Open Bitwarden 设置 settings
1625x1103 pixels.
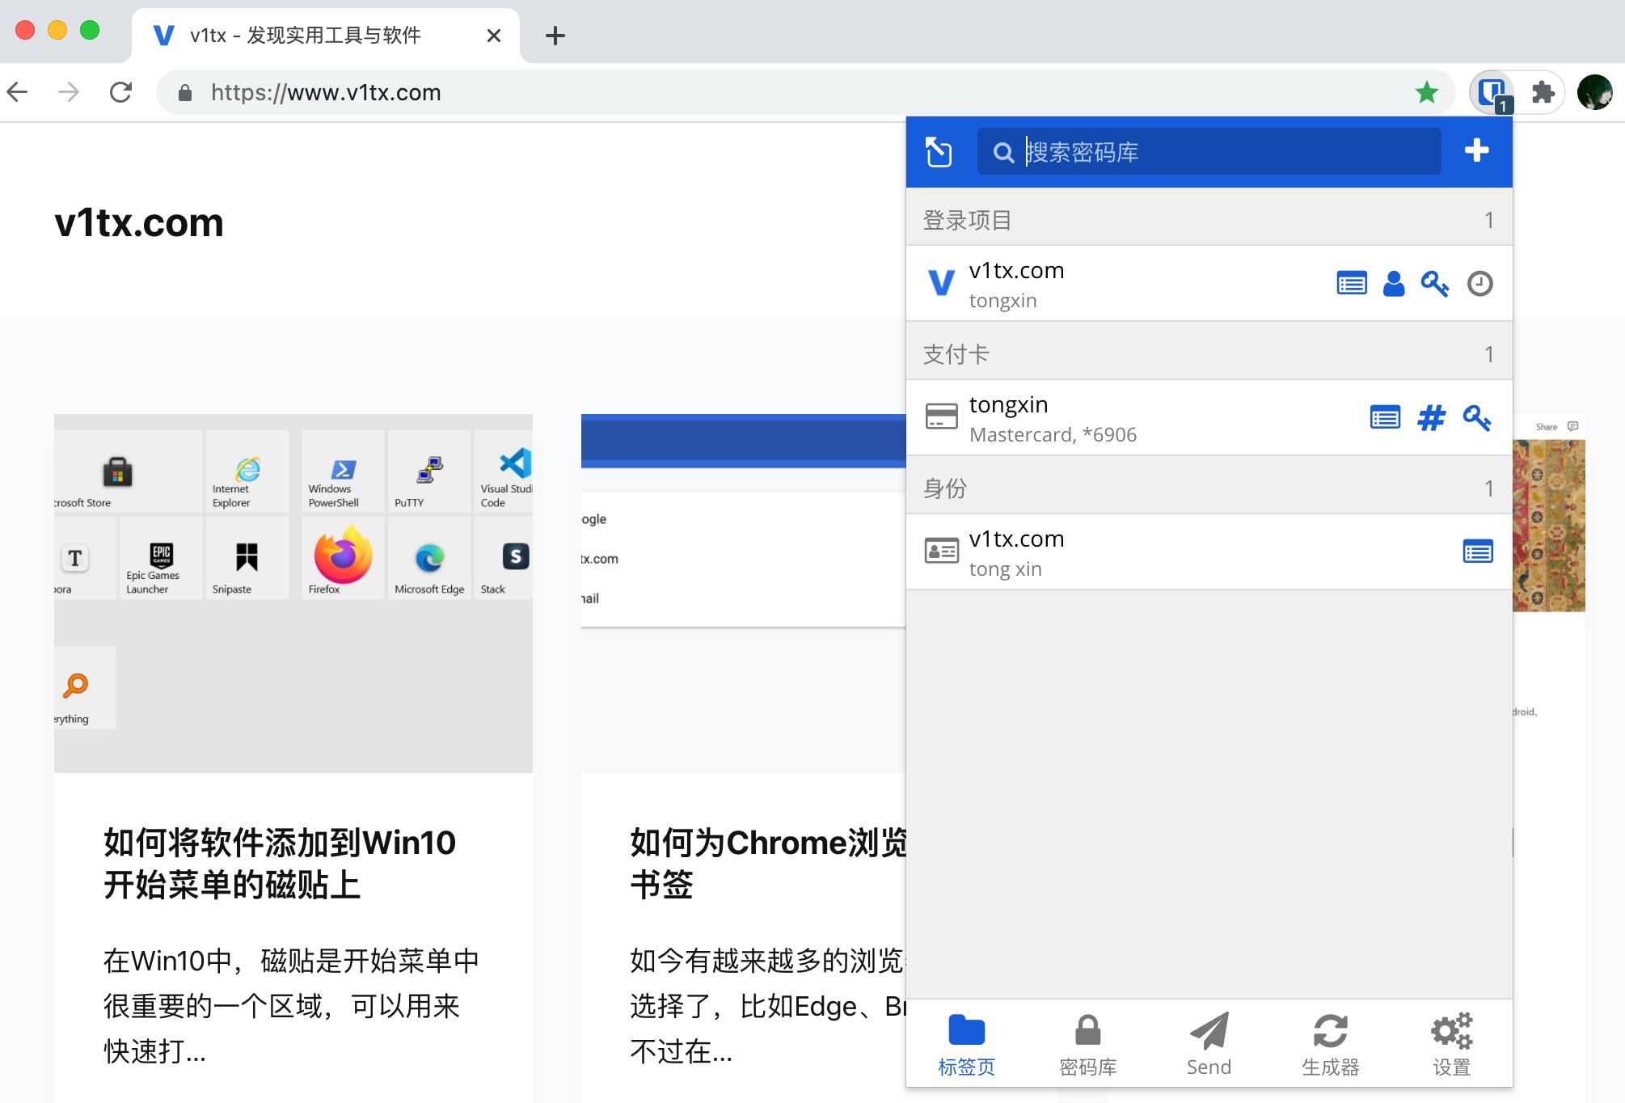click(x=1451, y=1043)
